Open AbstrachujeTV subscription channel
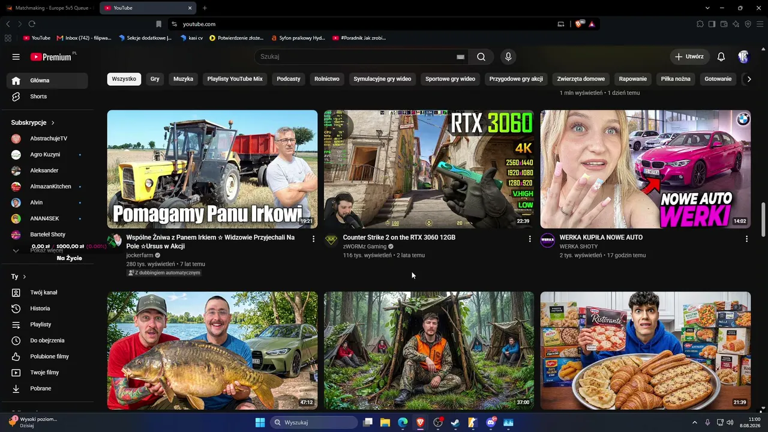 47,139
